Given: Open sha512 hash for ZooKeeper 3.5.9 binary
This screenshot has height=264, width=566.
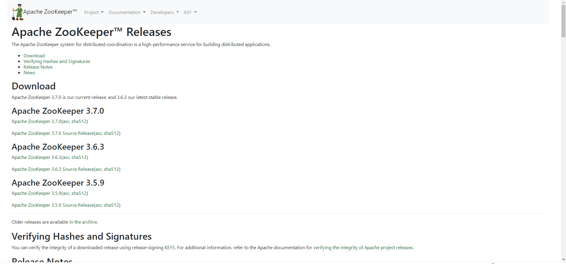Looking at the screenshot, I should click(x=79, y=193).
